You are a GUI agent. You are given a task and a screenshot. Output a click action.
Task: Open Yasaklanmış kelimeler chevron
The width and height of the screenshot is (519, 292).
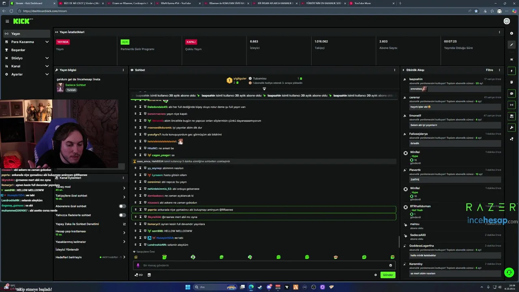(124, 242)
